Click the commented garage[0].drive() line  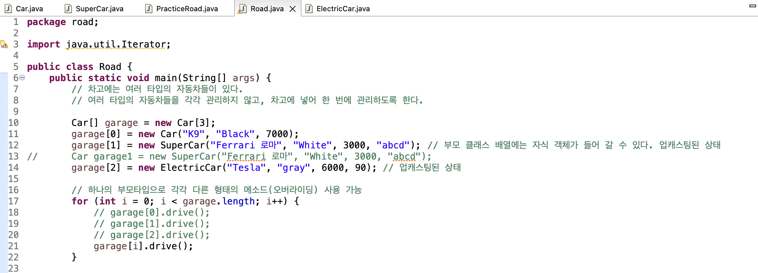click(151, 212)
